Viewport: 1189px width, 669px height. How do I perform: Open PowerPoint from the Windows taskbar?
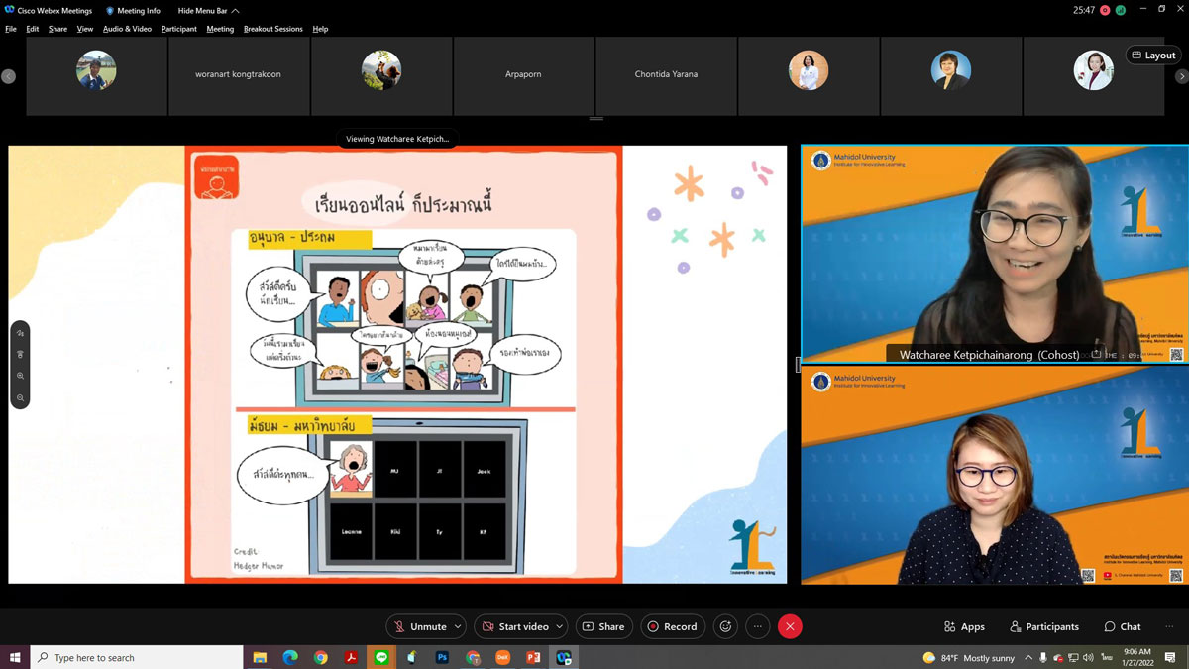pyautogui.click(x=532, y=657)
